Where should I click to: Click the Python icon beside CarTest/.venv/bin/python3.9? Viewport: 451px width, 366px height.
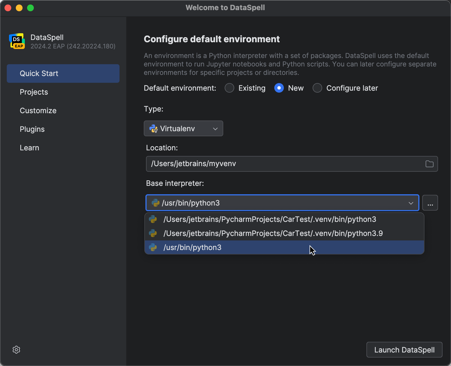pos(154,233)
